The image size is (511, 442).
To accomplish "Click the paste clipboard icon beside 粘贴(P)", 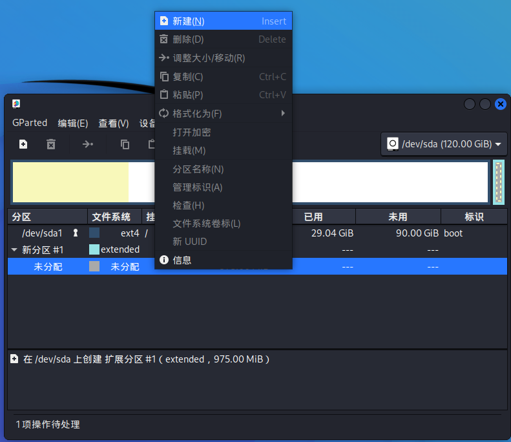I will coord(164,94).
